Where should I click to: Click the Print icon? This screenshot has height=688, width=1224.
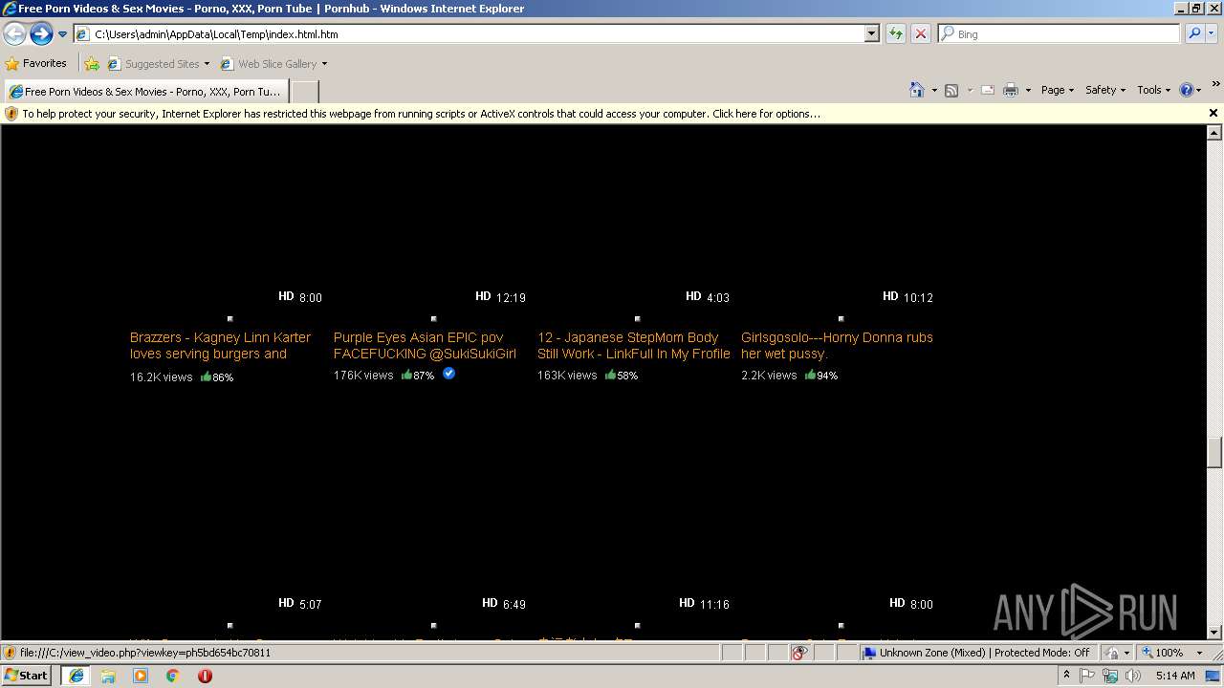pos(1011,90)
